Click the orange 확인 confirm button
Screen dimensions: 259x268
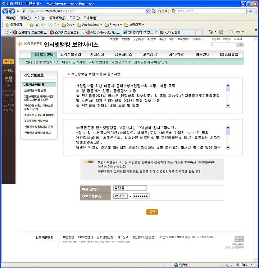coord(152,212)
